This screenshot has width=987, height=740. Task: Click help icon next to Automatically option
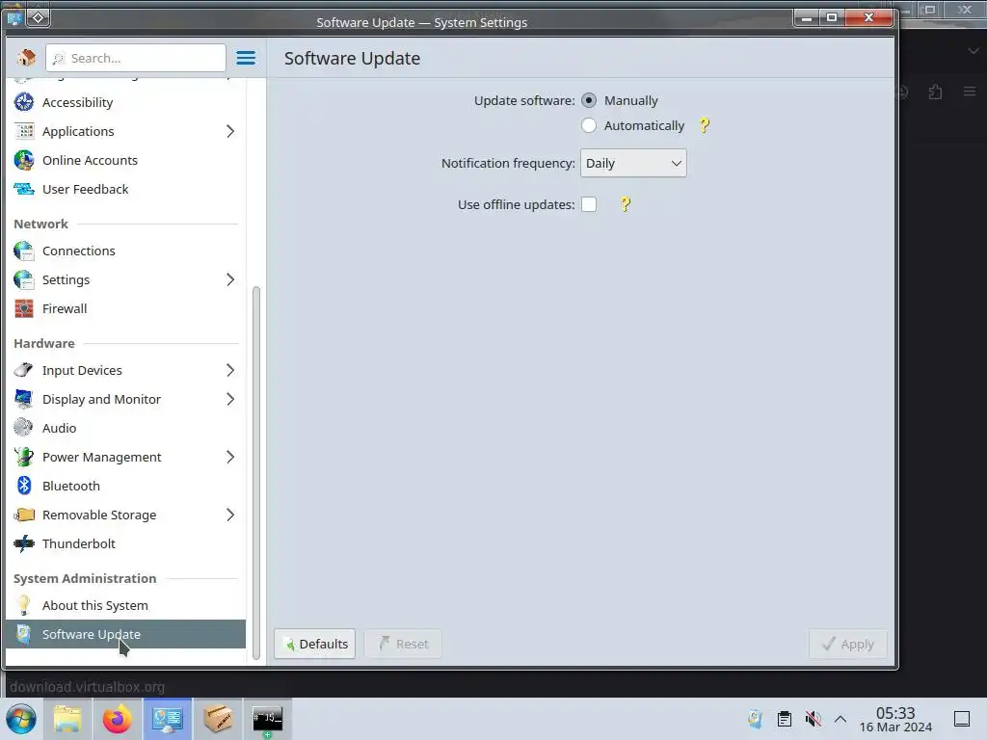705,125
